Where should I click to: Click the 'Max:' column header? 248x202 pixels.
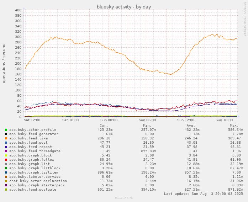tap(234, 126)
